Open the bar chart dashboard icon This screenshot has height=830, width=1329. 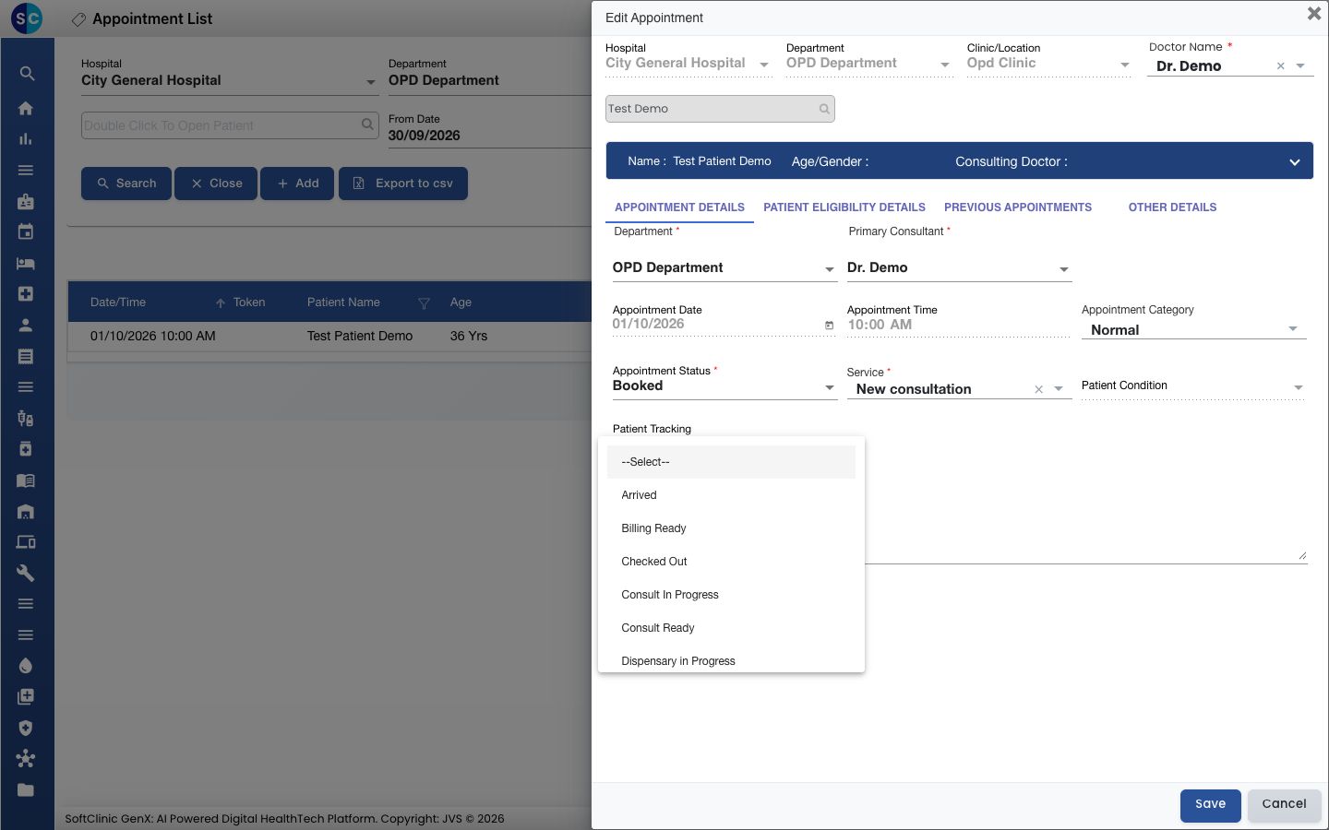click(x=26, y=139)
